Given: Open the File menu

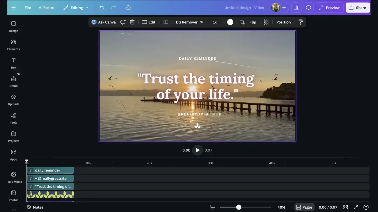Looking at the screenshot, I should [x=28, y=8].
